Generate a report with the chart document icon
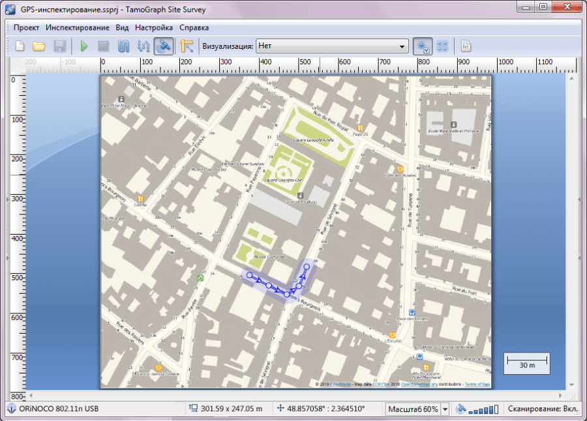587x421 pixels. click(465, 46)
